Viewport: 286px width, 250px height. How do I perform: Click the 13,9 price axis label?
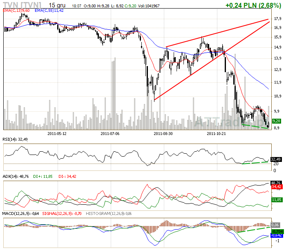(277, 58)
